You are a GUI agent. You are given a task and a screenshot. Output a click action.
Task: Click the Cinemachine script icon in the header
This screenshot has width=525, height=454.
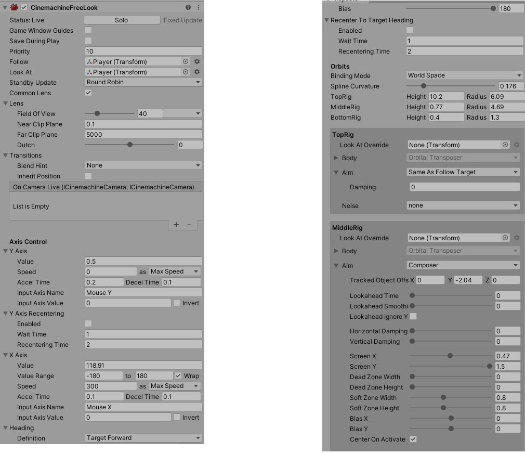(x=14, y=7)
